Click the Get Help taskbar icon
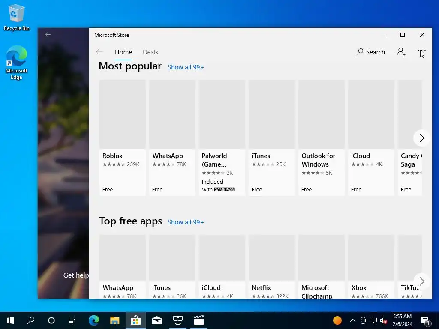 (x=178, y=320)
